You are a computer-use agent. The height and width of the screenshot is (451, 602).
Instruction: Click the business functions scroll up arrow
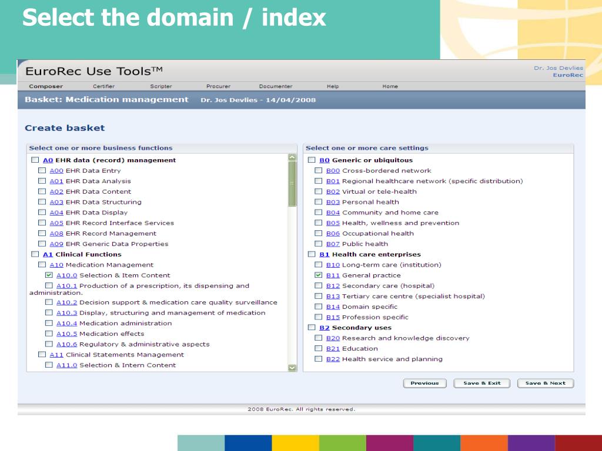(292, 157)
